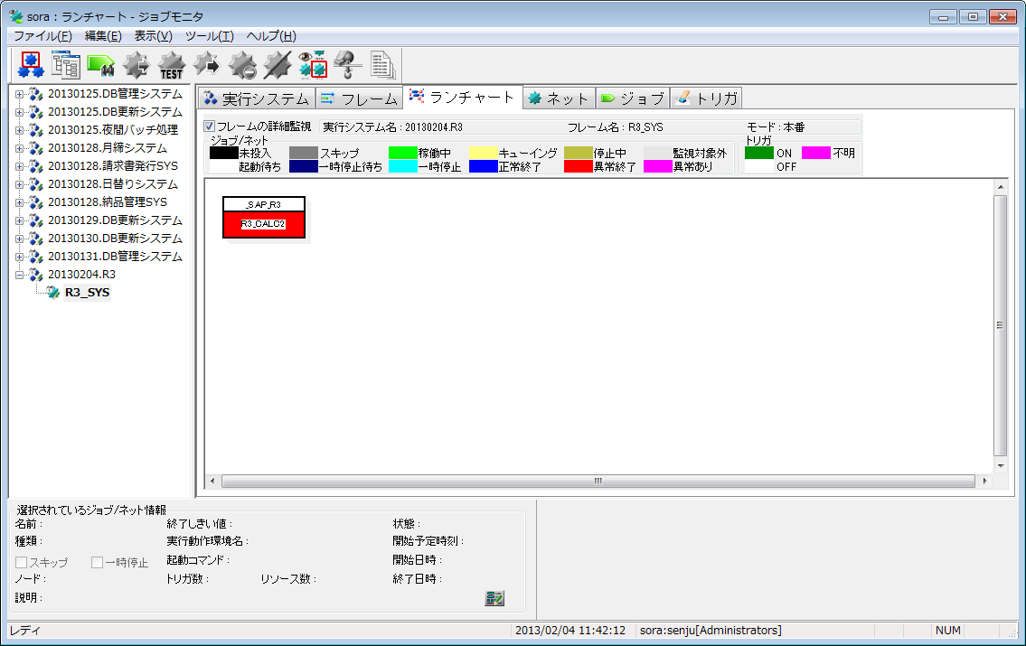Image resolution: width=1026 pixels, height=646 pixels.
Task: Open the ヘルプ(H) menu
Action: pyautogui.click(x=271, y=36)
